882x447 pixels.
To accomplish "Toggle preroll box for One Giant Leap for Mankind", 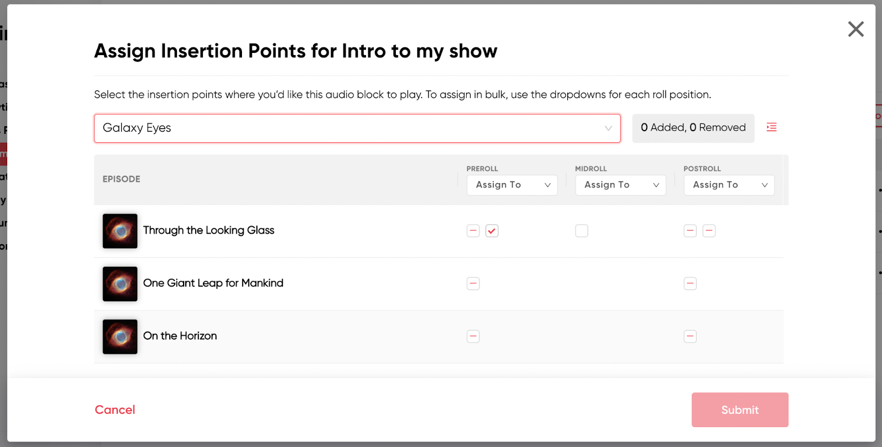I will [473, 284].
